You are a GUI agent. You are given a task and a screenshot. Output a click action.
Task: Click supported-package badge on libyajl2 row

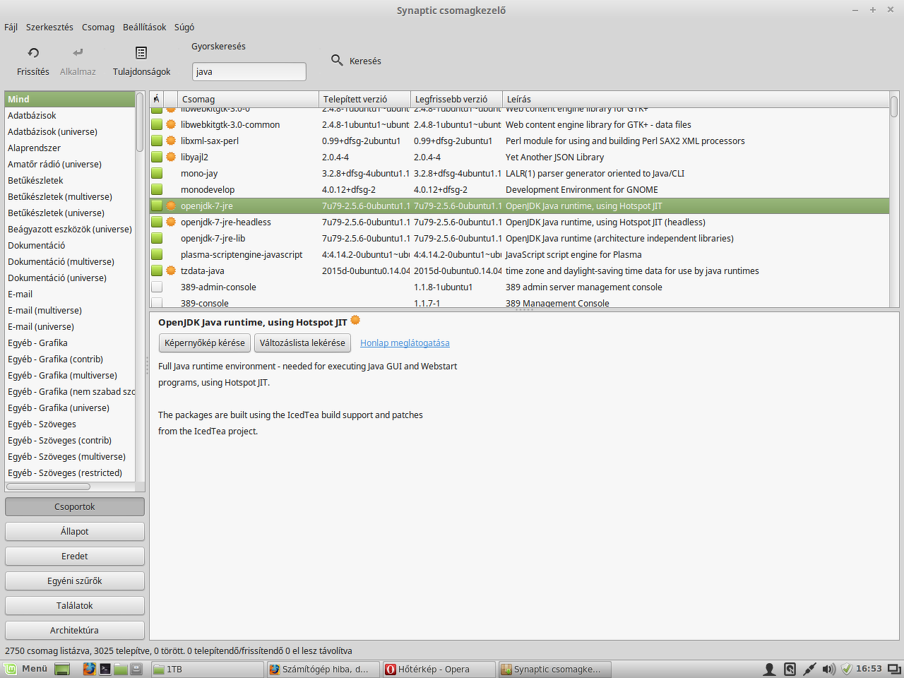[171, 157]
